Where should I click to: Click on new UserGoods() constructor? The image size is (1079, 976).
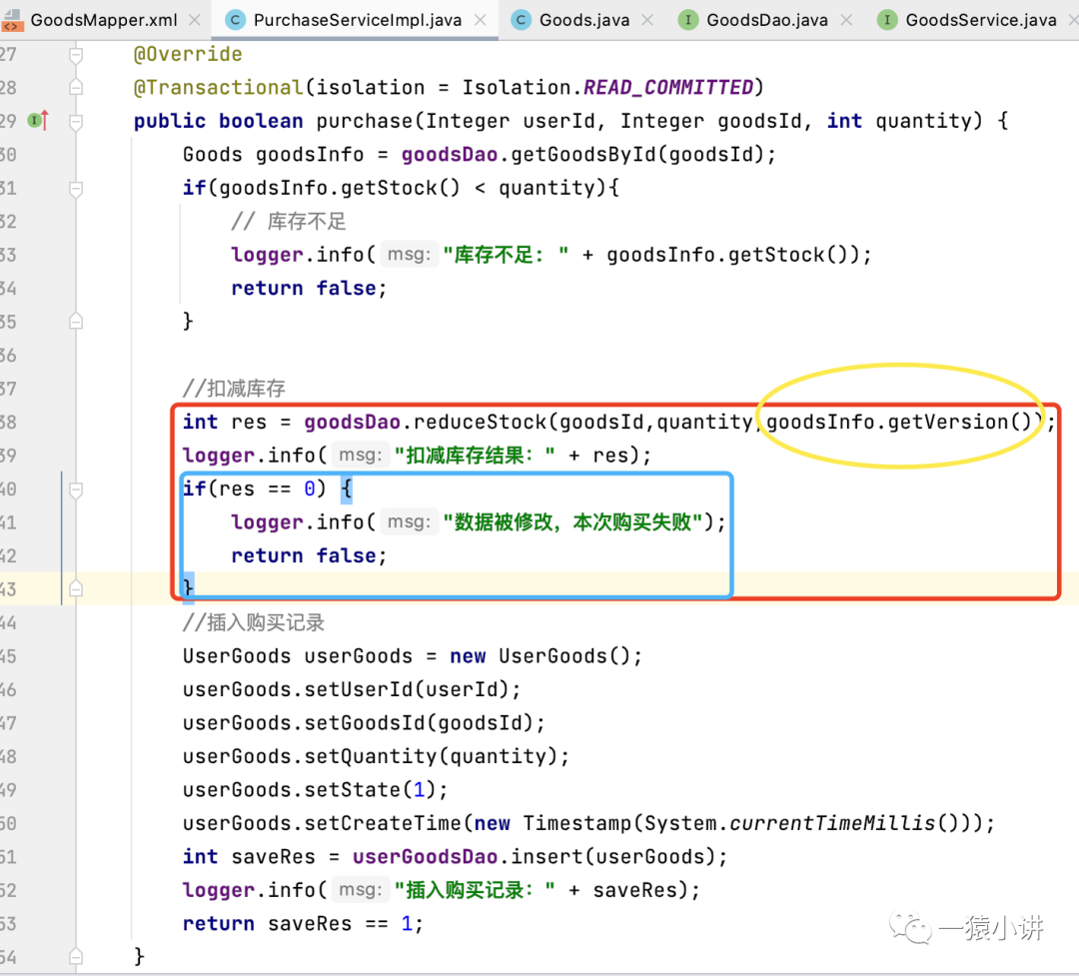[x=545, y=656]
